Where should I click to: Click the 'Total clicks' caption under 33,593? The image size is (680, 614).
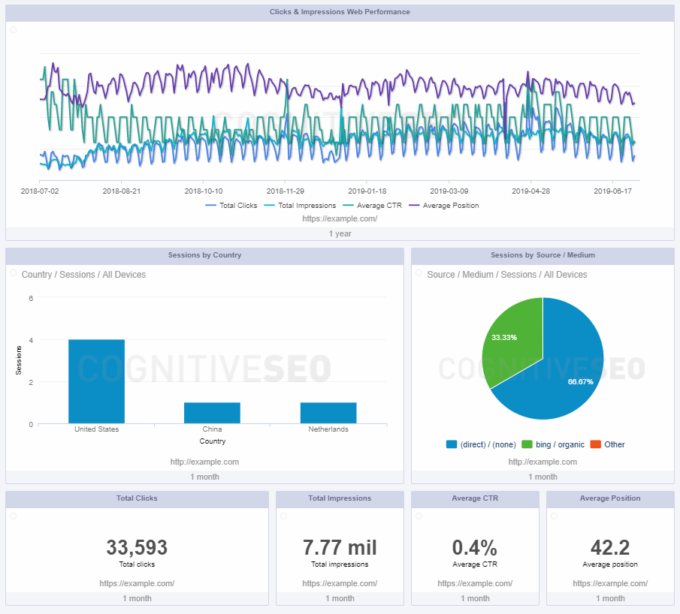(x=137, y=564)
